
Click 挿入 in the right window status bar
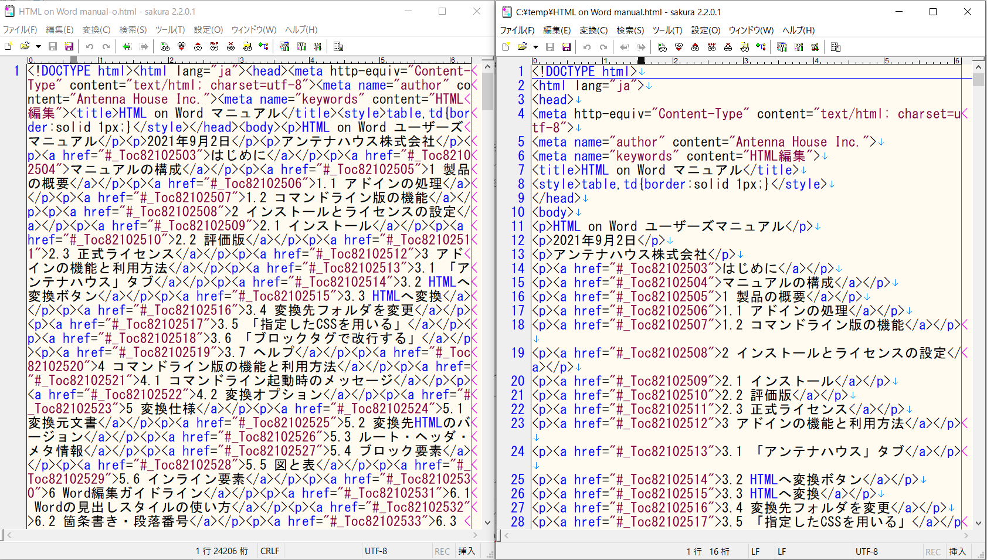coord(958,551)
